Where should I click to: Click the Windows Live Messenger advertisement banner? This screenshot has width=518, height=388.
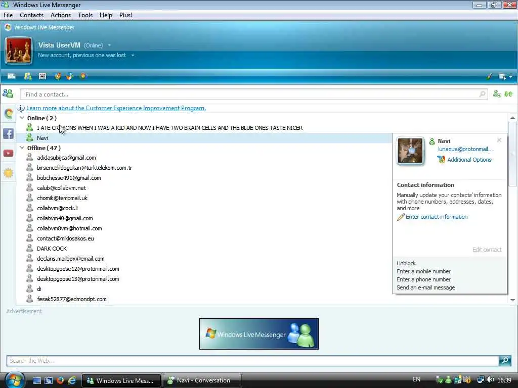tap(258, 334)
